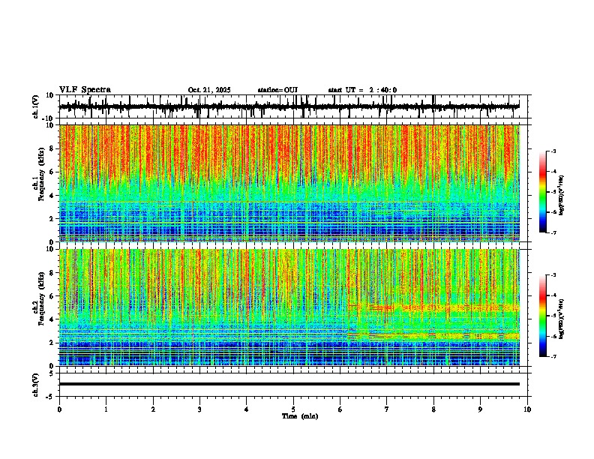Click the ch.2 spectrogram color scale bar
Viewport: 594px width, 459px height.
pyautogui.click(x=543, y=316)
